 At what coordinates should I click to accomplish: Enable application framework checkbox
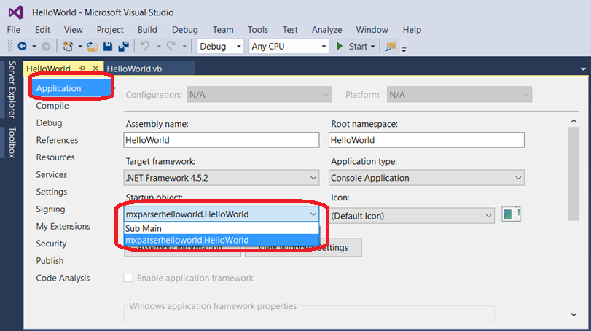(128, 278)
